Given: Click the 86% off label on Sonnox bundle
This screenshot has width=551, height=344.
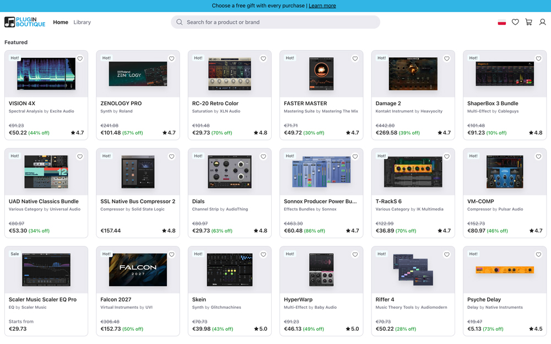Looking at the screenshot, I should point(314,231).
